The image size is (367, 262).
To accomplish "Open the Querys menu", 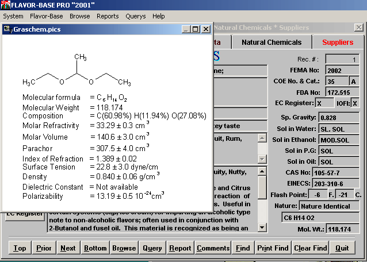I will point(135,16).
